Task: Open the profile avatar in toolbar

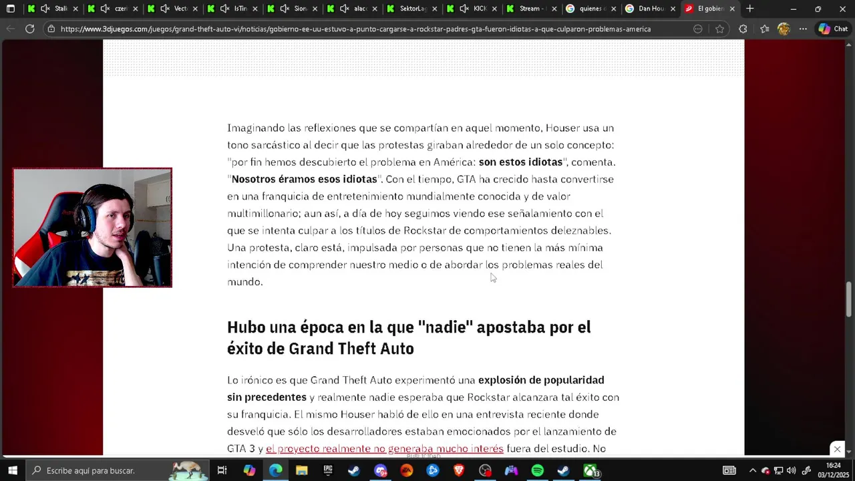Action: 784,29
